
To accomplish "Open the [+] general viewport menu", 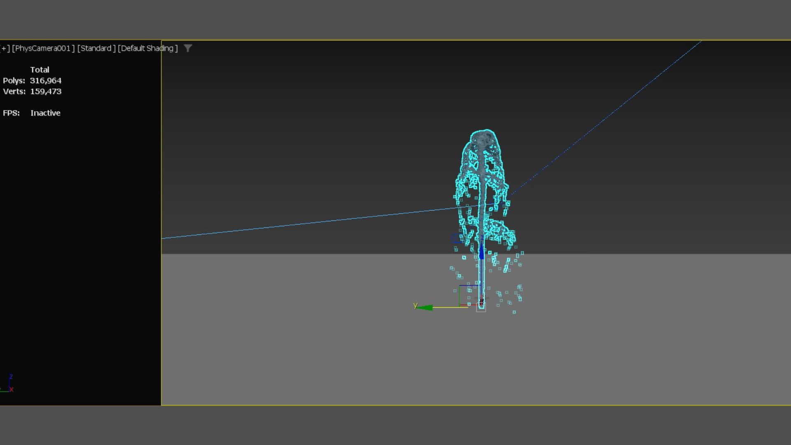I will pyautogui.click(x=5, y=48).
